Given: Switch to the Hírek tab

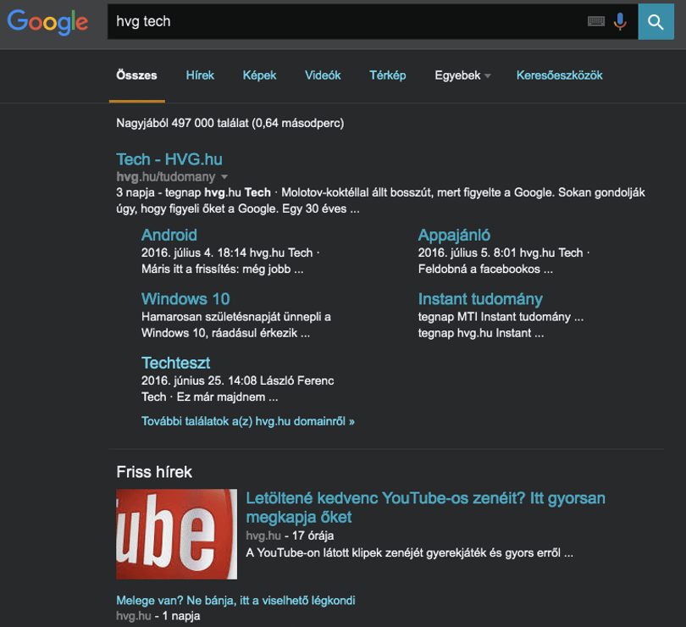Looking at the screenshot, I should pyautogui.click(x=200, y=75).
